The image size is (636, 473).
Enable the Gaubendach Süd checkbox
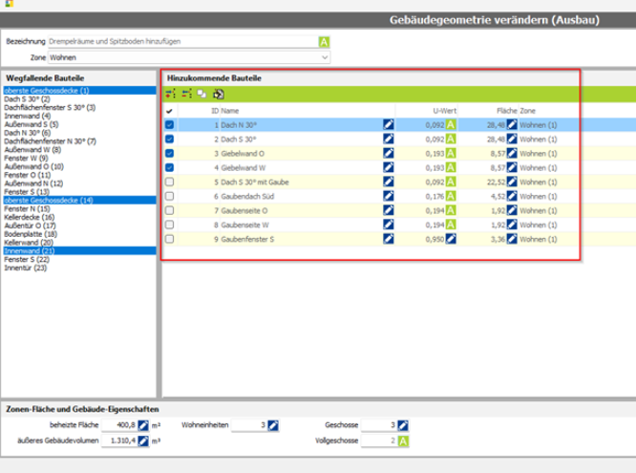[169, 196]
